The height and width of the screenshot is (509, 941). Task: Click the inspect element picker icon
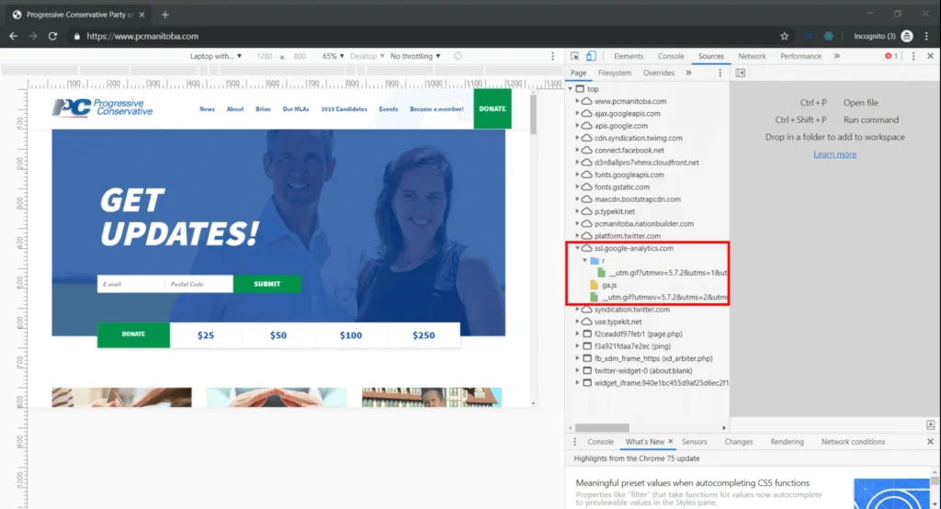click(x=574, y=56)
